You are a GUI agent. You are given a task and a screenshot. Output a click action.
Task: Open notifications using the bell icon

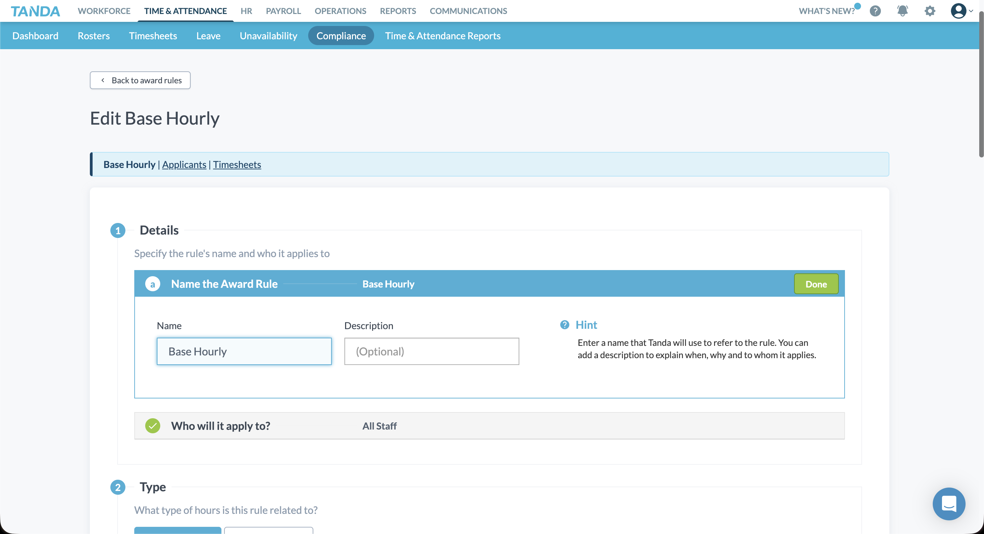point(902,11)
